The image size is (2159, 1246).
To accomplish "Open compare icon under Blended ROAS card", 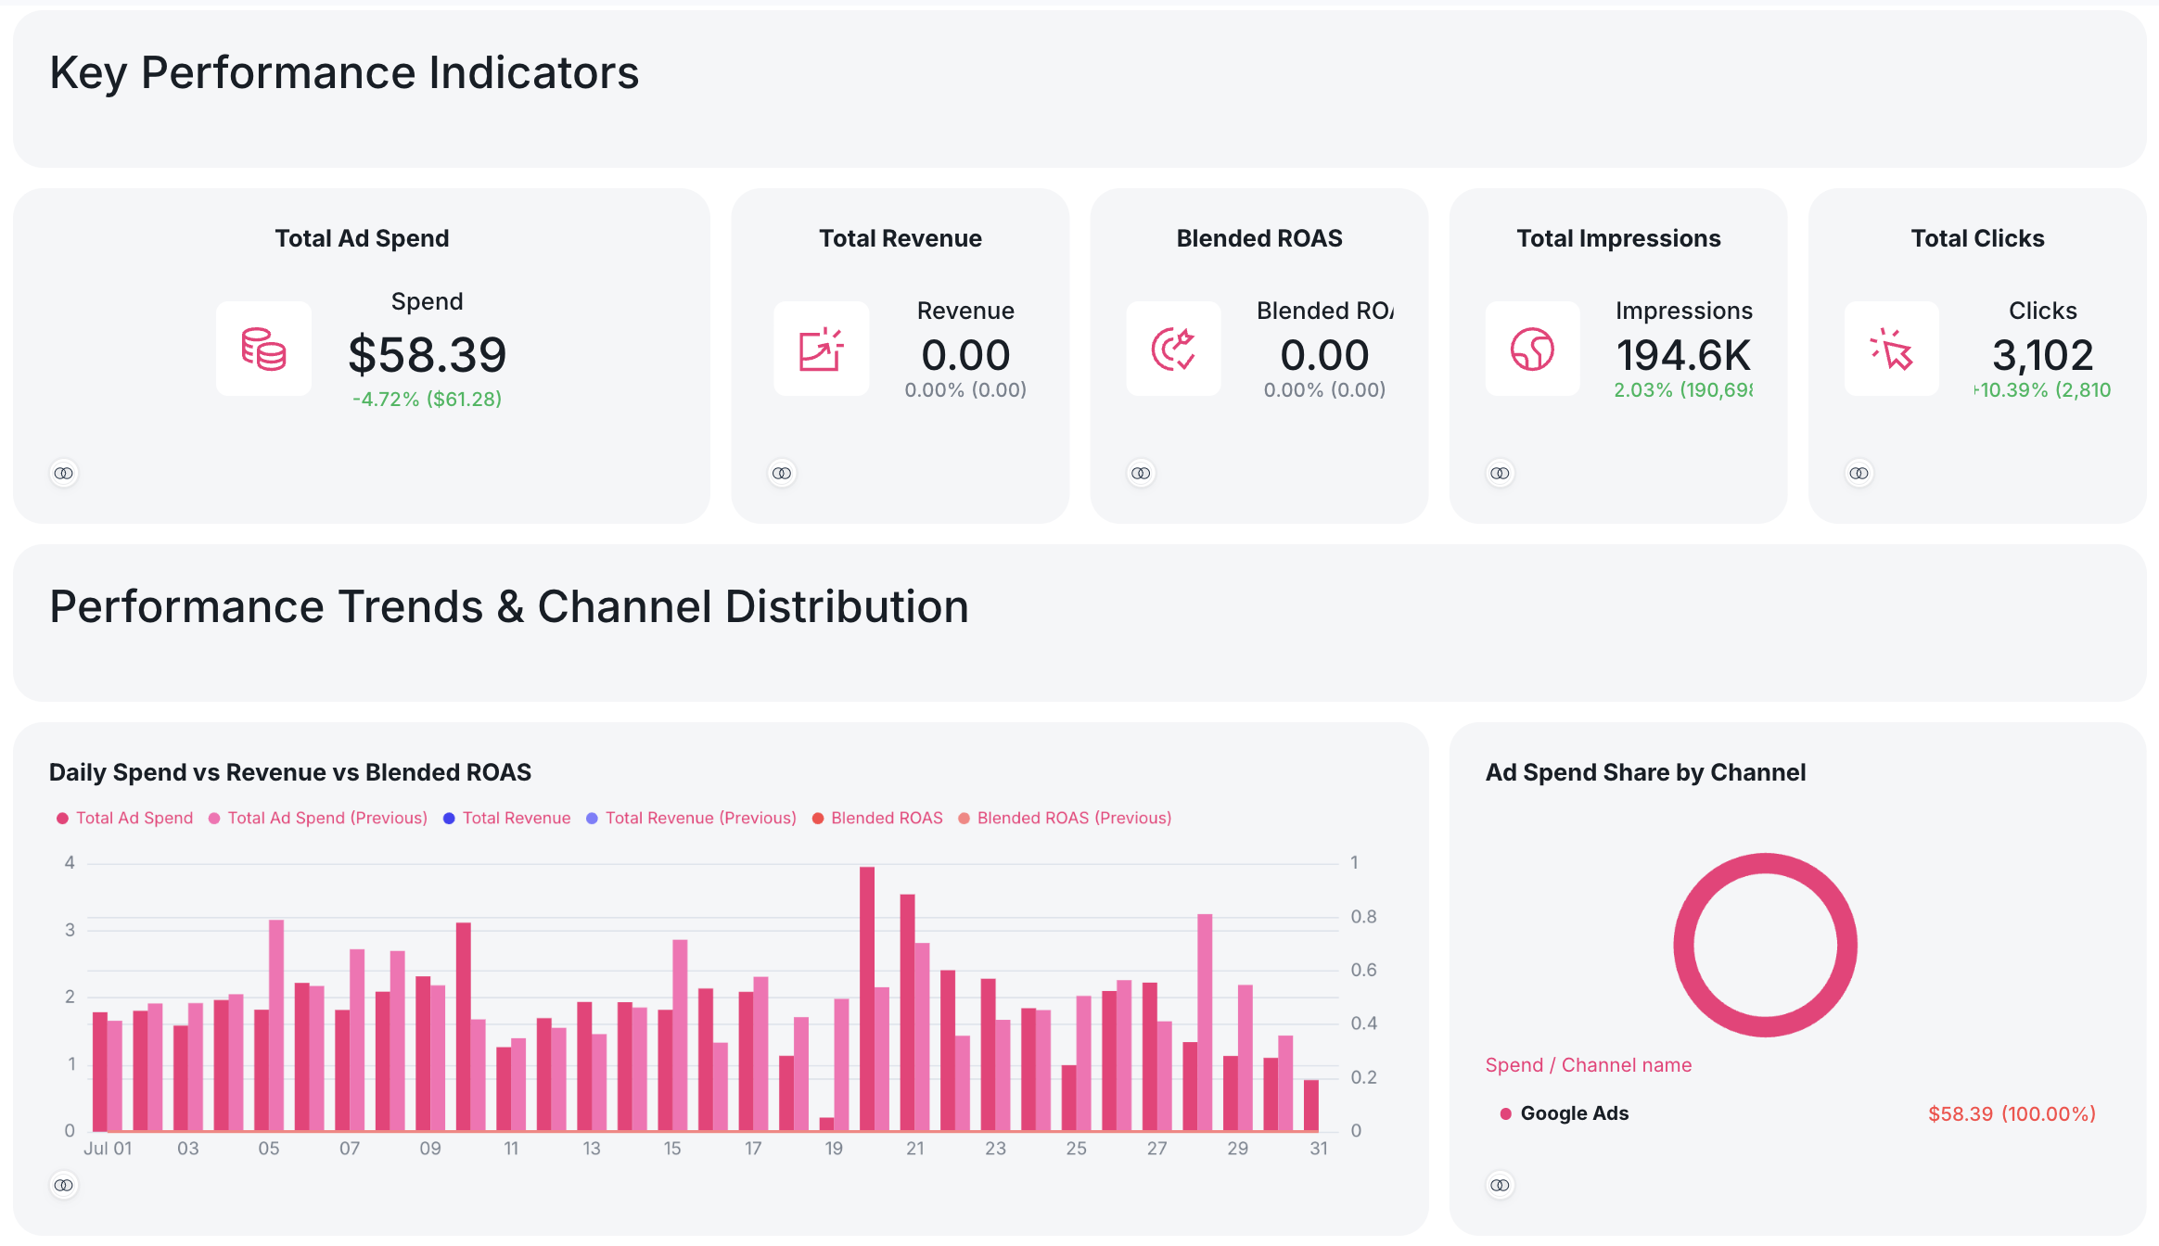I will coord(1141,474).
